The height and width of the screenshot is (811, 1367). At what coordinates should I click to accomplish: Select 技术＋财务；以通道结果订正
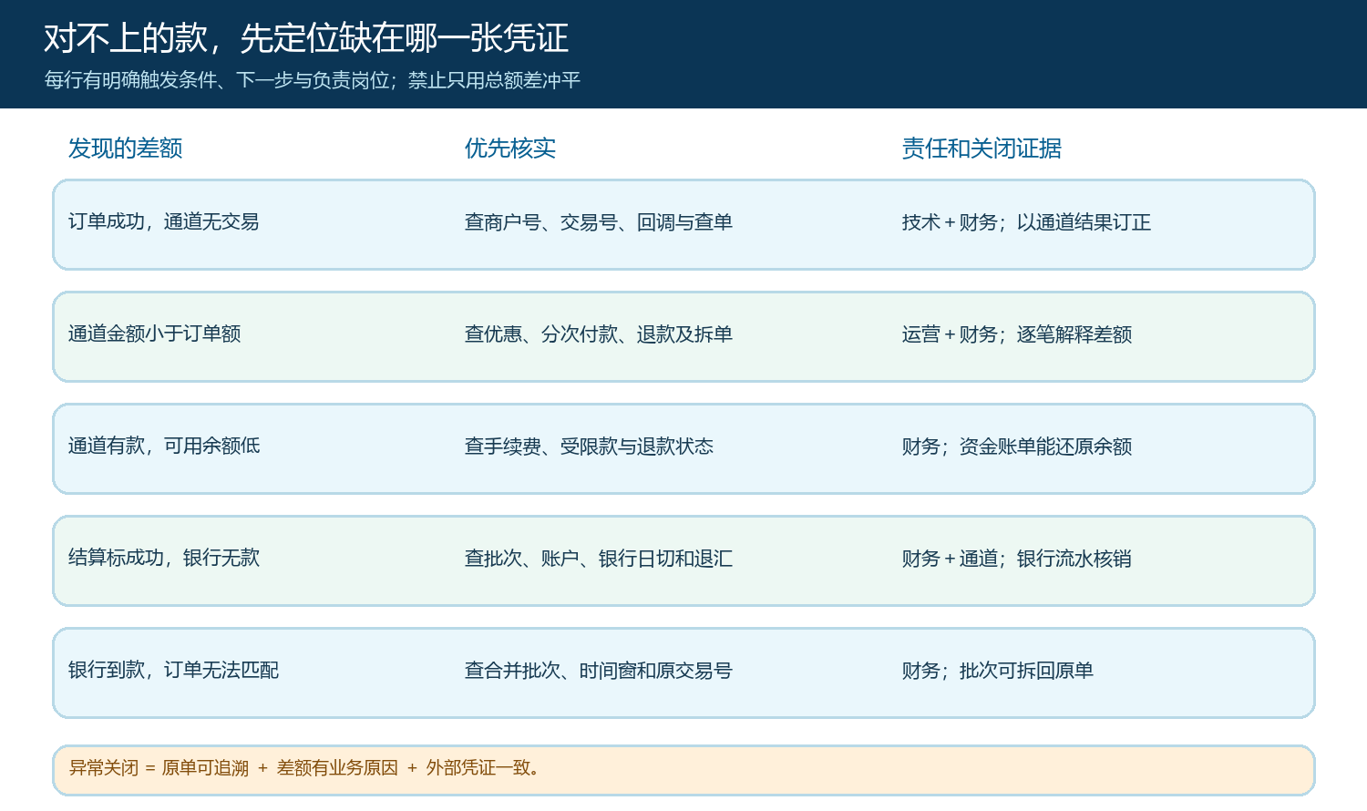coord(1026,222)
